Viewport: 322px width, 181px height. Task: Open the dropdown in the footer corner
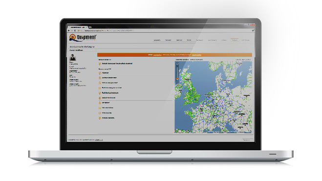click(247, 140)
